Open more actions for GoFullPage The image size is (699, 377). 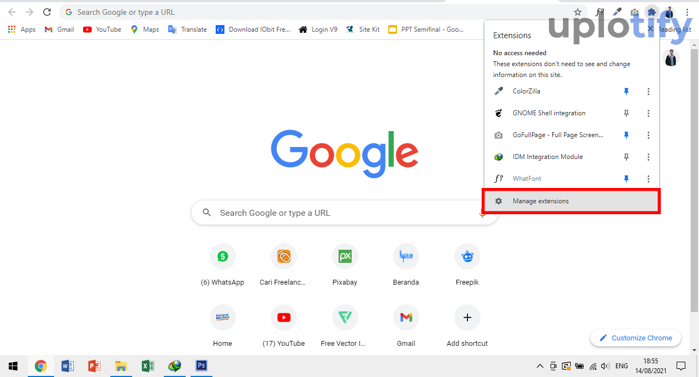[x=648, y=135]
